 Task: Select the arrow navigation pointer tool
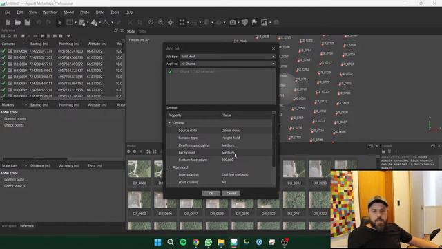(x=59, y=22)
